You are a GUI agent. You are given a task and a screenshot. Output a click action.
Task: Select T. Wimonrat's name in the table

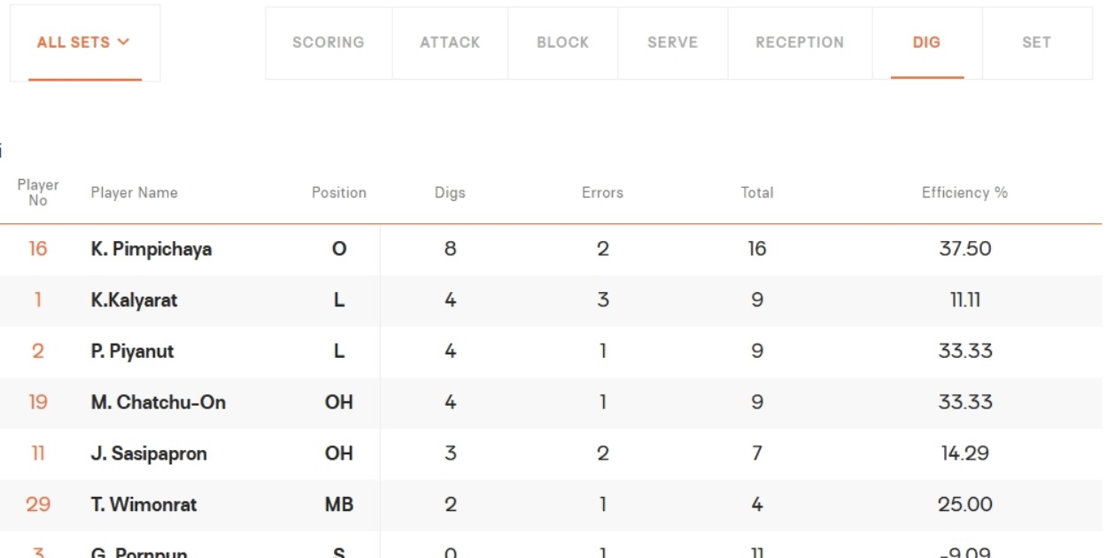tap(143, 505)
